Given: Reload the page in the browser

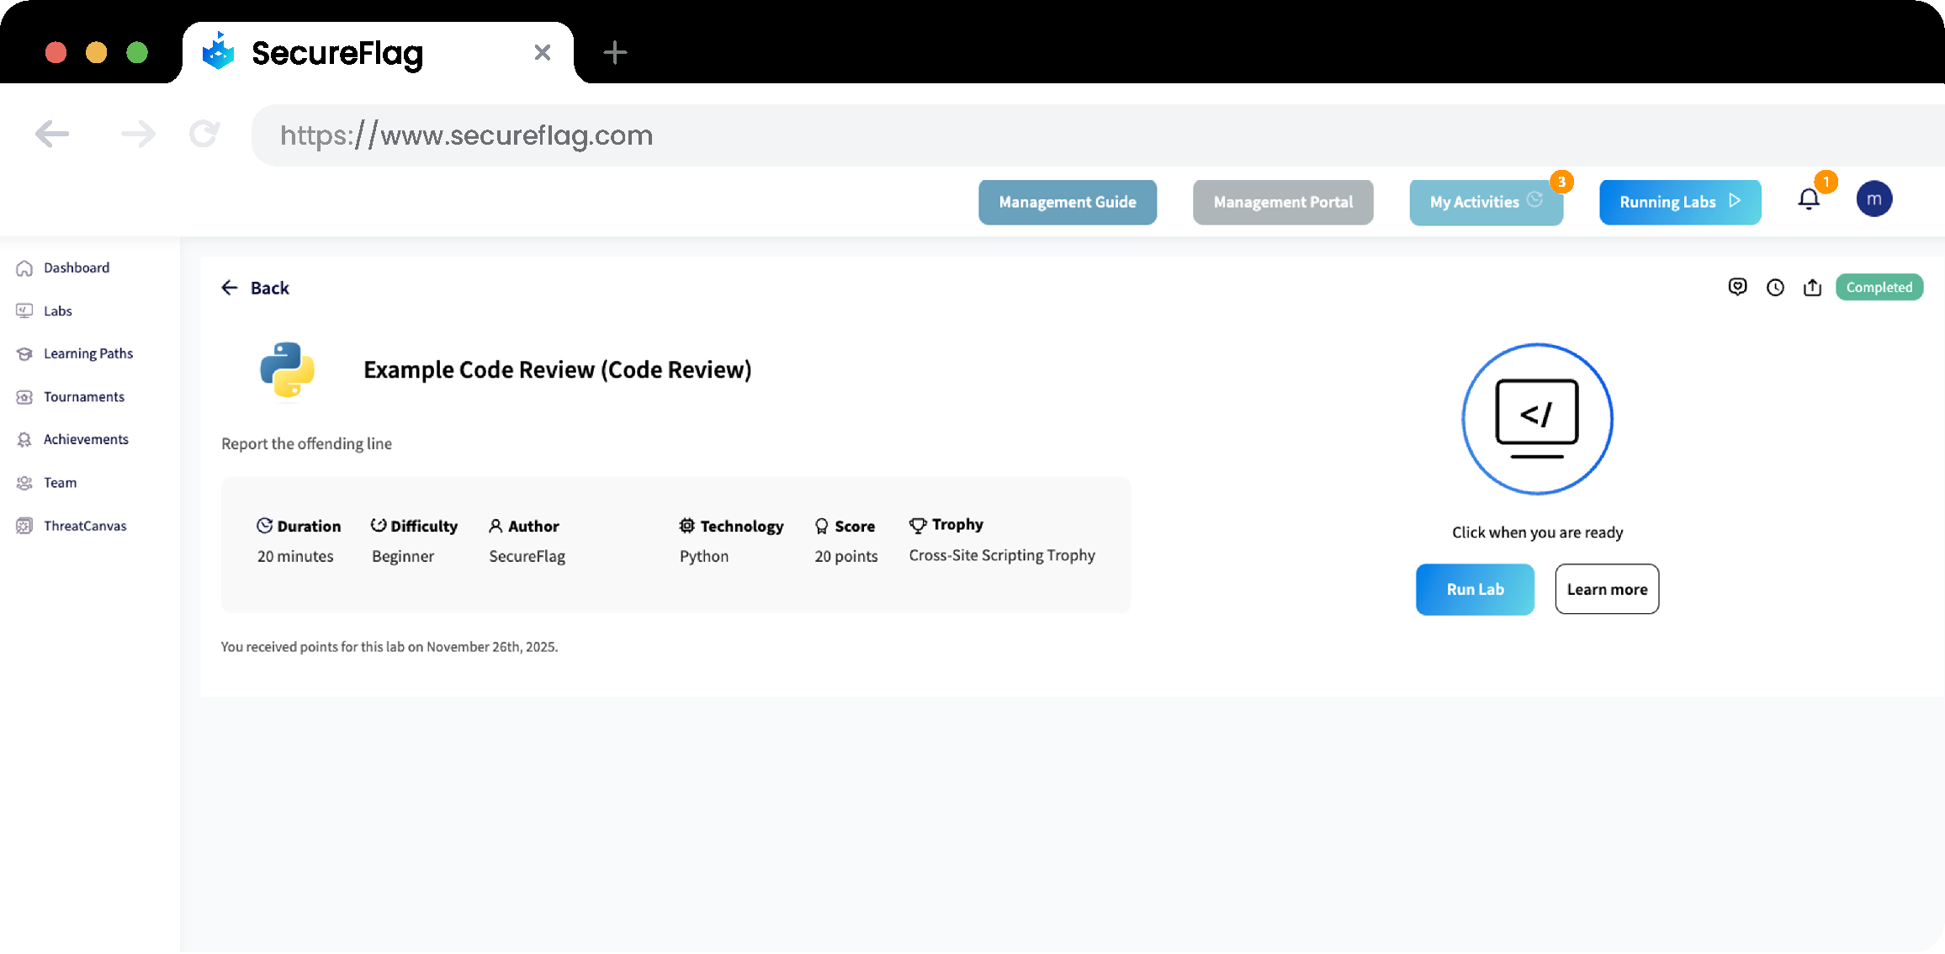Looking at the screenshot, I should 203,134.
